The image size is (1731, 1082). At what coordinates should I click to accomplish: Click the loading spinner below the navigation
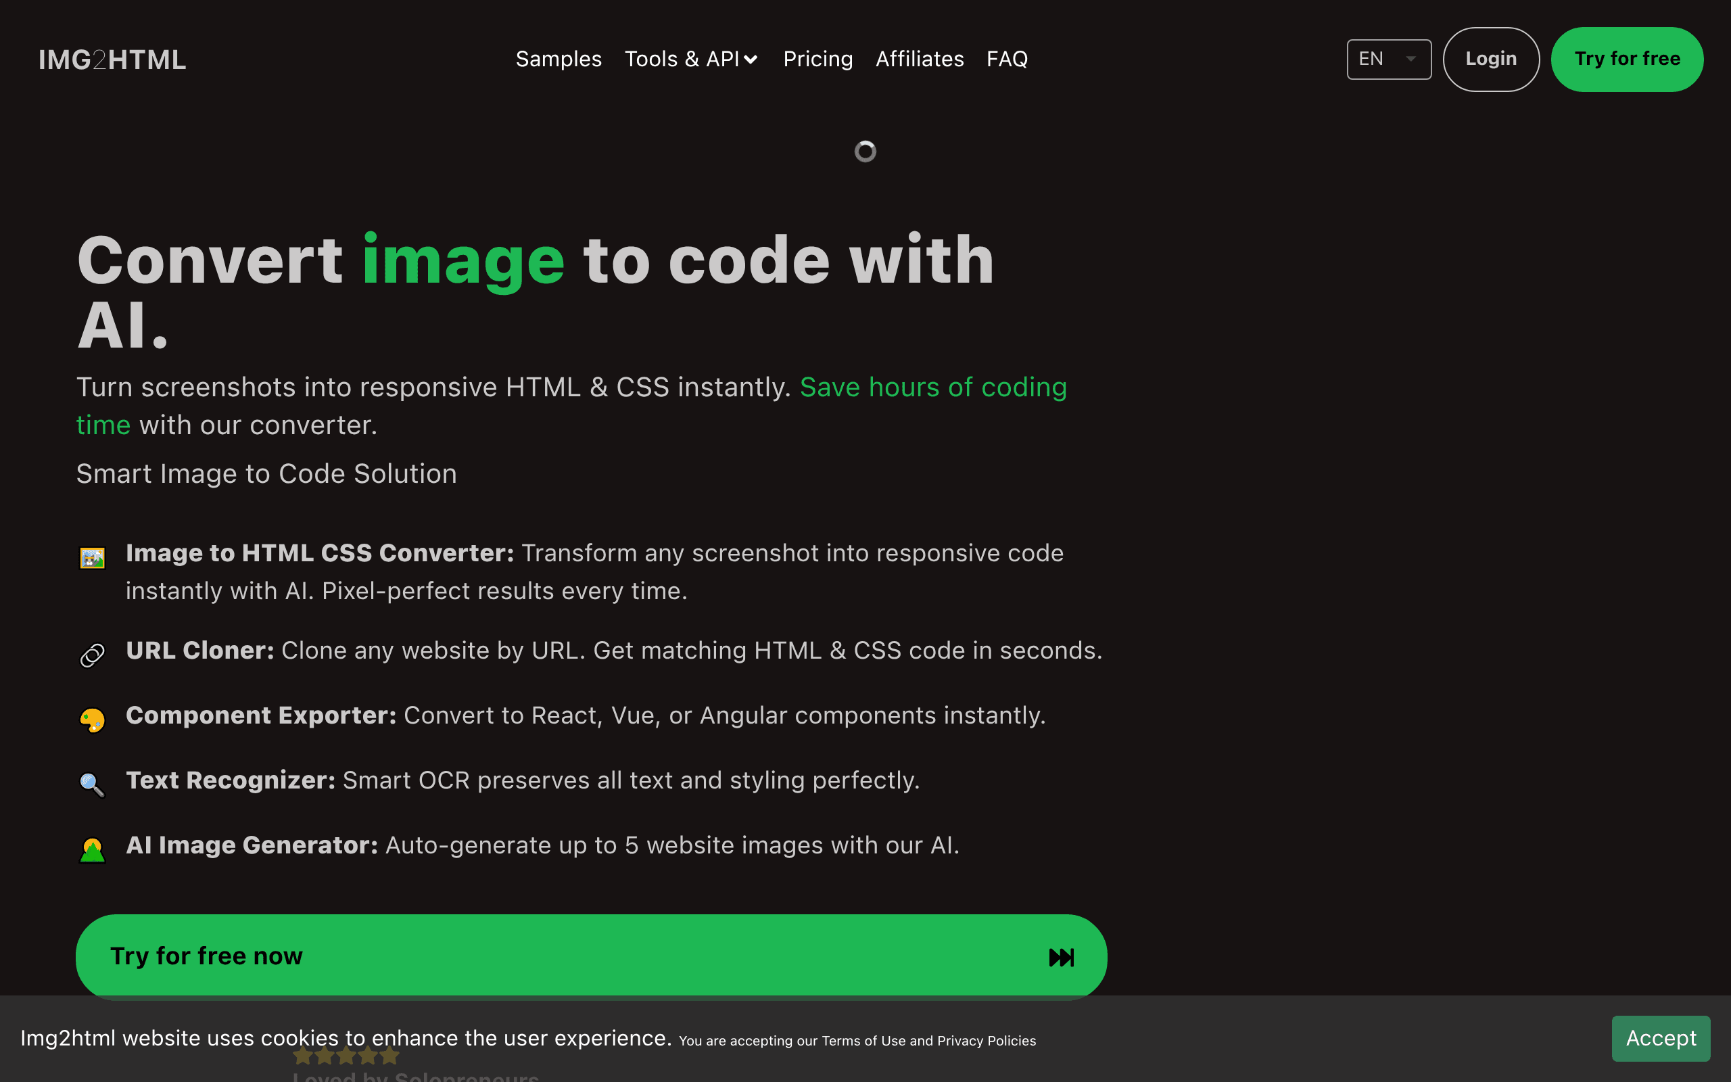[865, 151]
